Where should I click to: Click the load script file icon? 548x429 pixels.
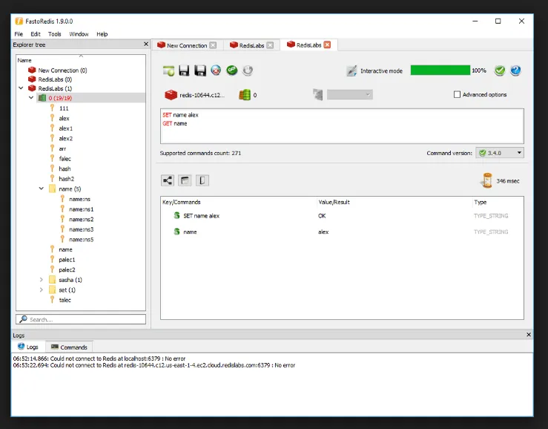pyautogui.click(x=169, y=71)
